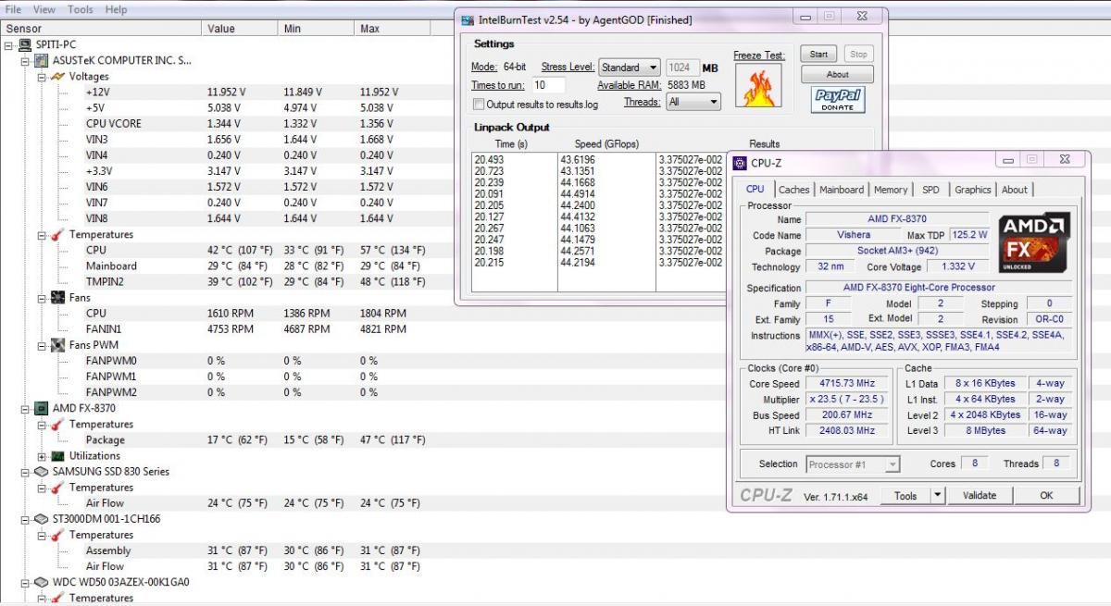The width and height of the screenshot is (1111, 606).
Task: Click the Voltages lightning icon
Action: [x=57, y=76]
